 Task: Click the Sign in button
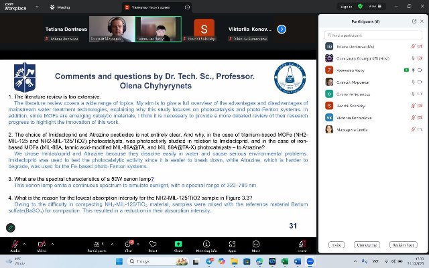[x=346, y=7]
